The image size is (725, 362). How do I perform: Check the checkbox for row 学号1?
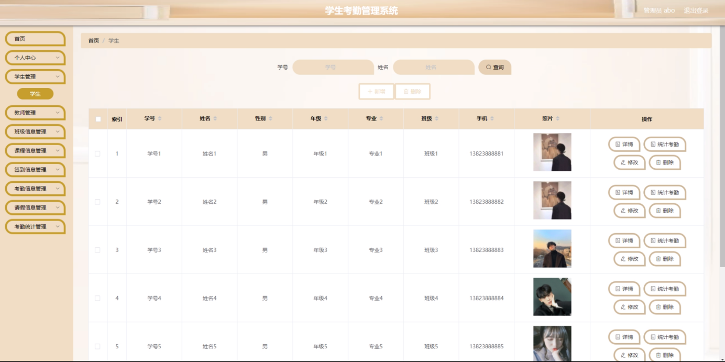(x=97, y=153)
